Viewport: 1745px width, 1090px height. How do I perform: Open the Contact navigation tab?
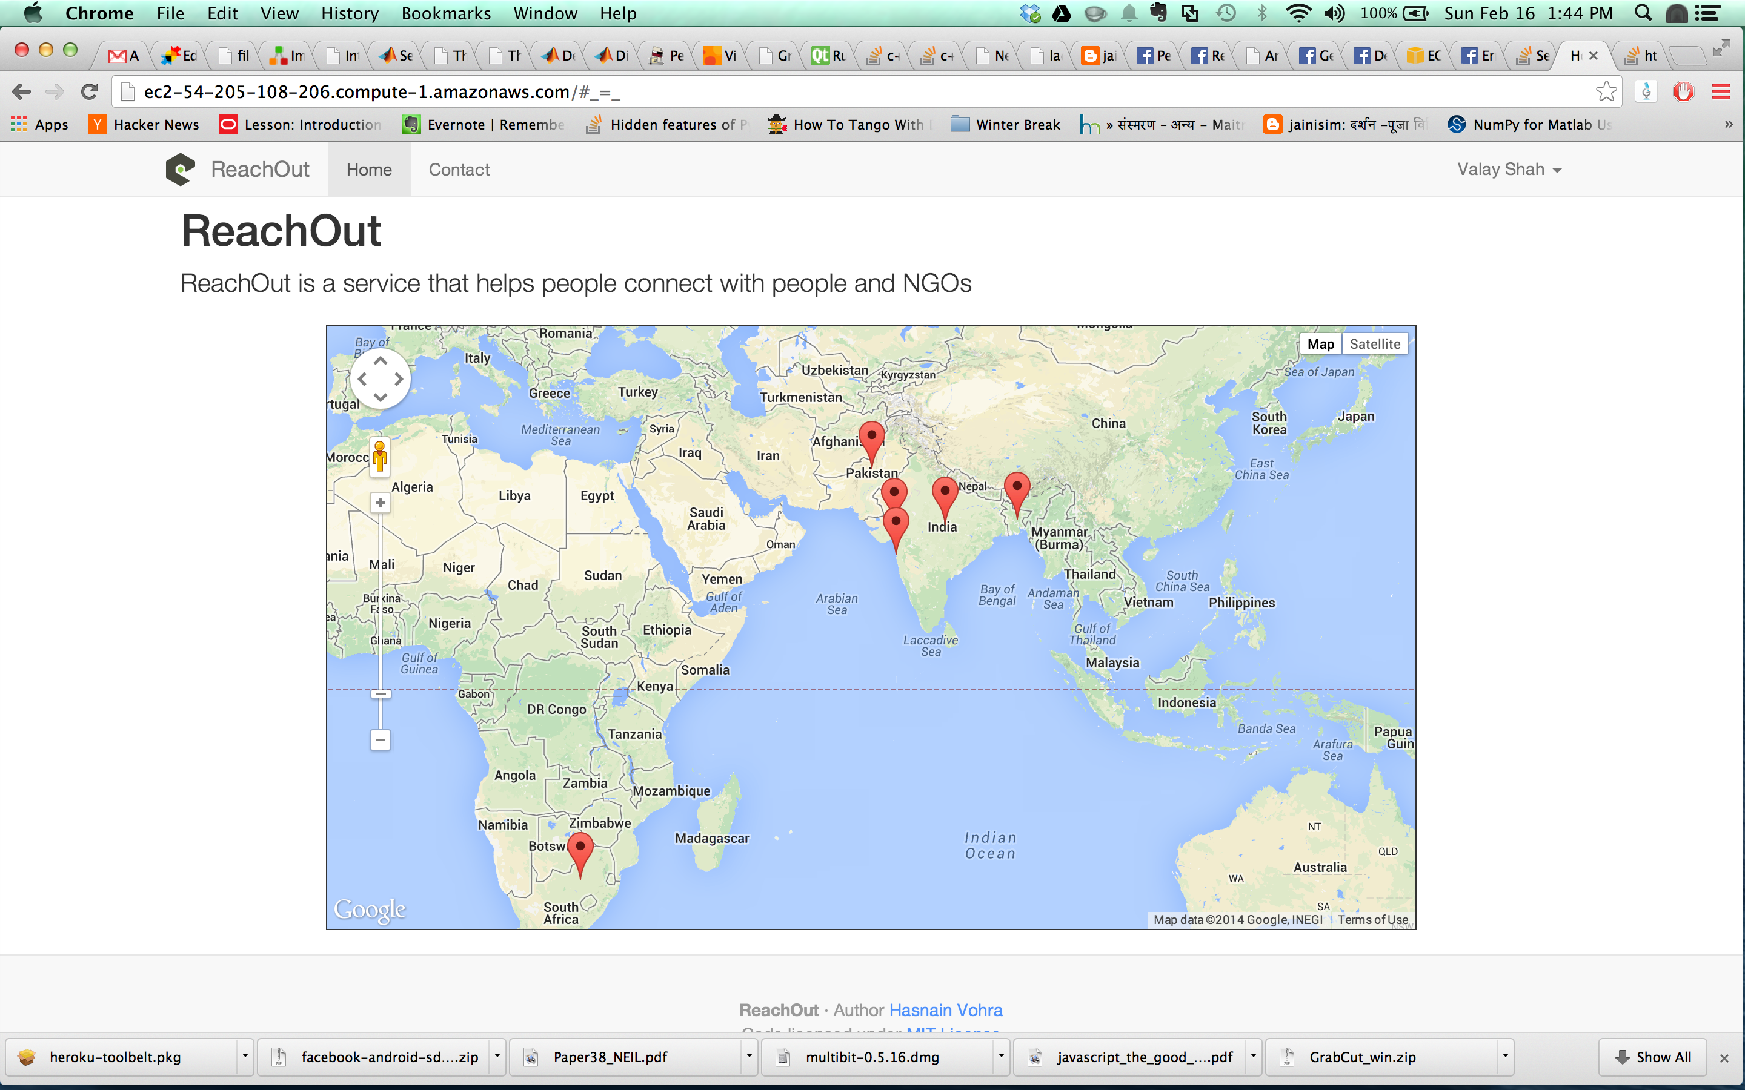pyautogui.click(x=459, y=170)
